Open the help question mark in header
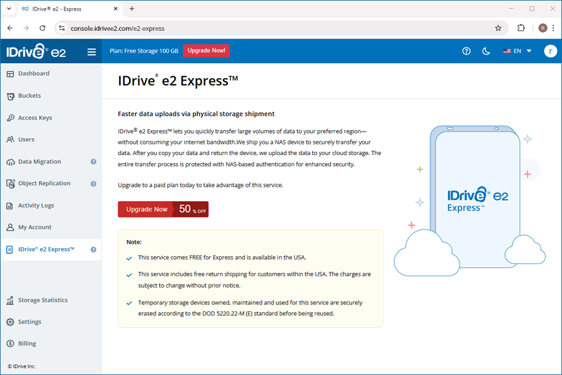562x375 pixels. pos(466,51)
